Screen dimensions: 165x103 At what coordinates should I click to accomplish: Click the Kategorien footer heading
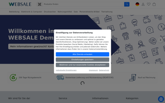pos(132,98)
